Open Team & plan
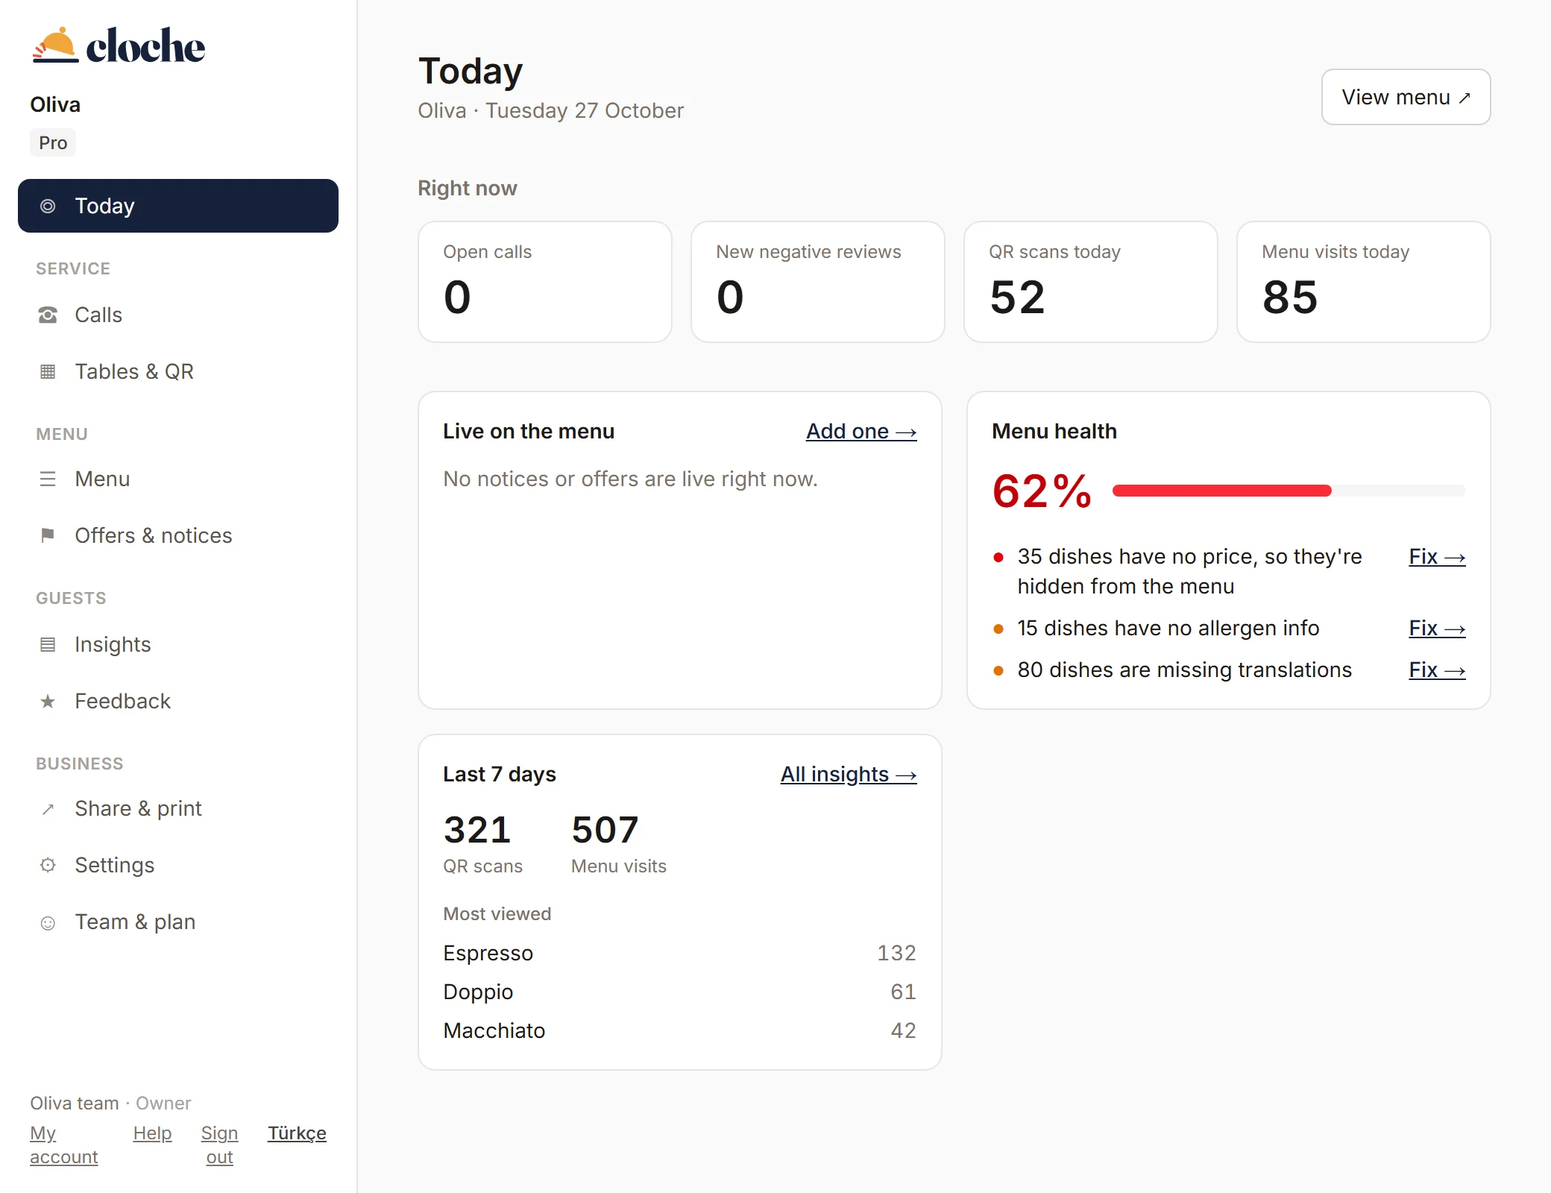1551x1193 pixels. 178,922
